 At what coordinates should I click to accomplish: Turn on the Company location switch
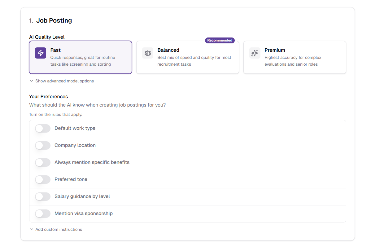pyautogui.click(x=43, y=145)
